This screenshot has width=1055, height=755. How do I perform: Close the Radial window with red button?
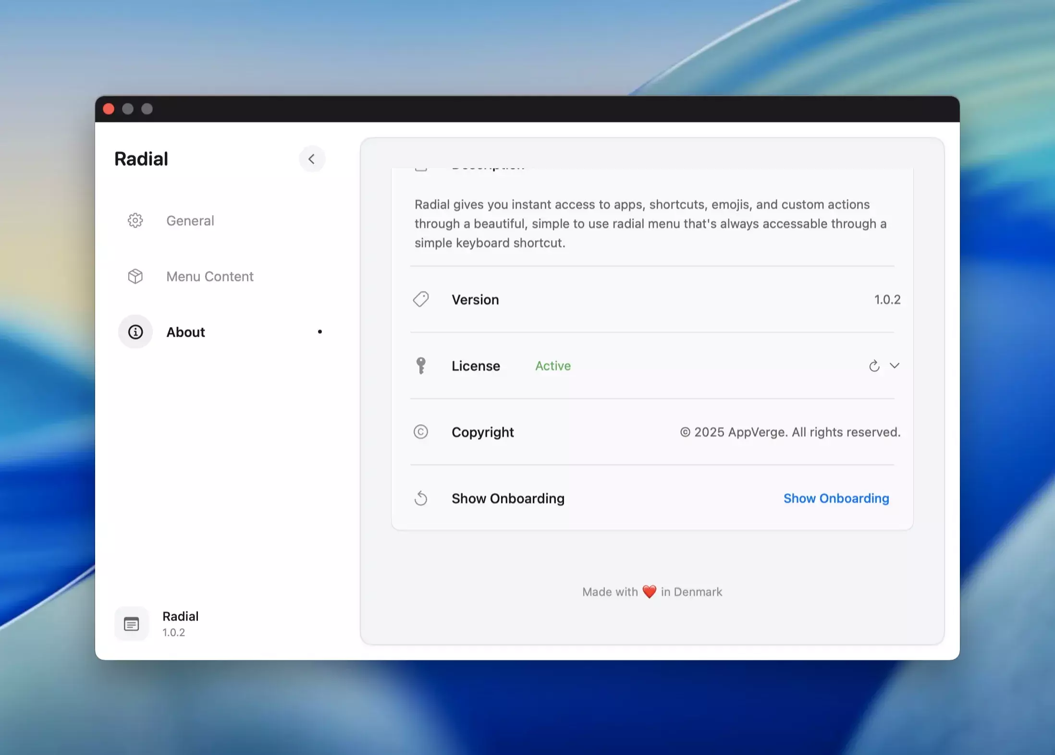point(109,109)
